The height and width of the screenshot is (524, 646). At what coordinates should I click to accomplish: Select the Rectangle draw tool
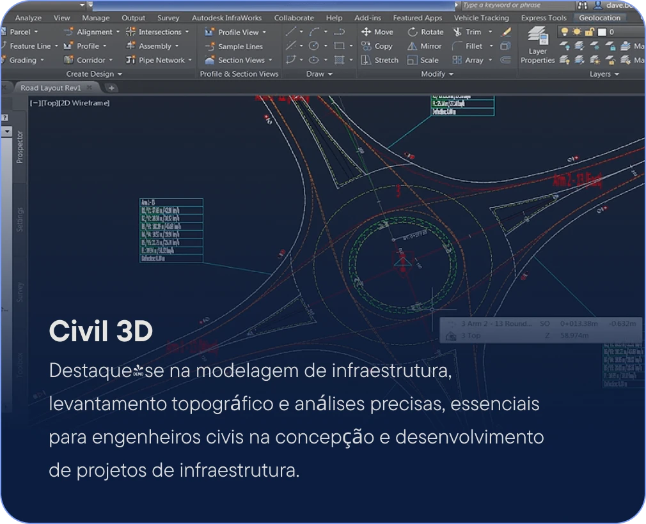339,46
